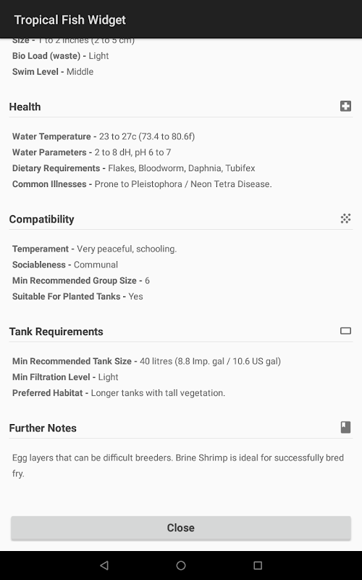This screenshot has width=362, height=580.
Task: Click the Preferred Habitat row
Action: pyautogui.click(x=119, y=393)
